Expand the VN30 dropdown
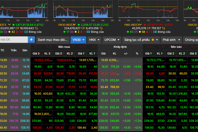 coord(78,40)
